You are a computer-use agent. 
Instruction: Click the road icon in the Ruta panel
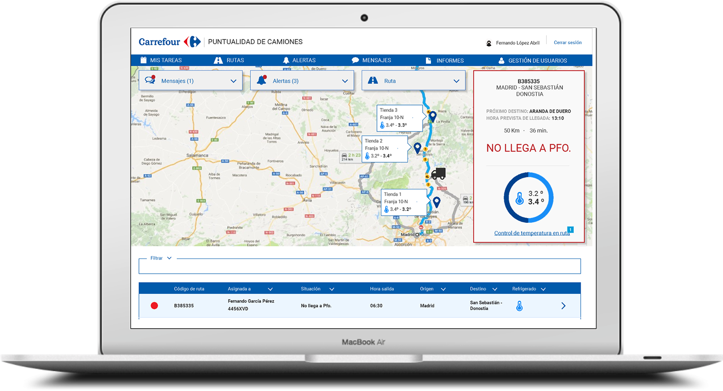373,80
